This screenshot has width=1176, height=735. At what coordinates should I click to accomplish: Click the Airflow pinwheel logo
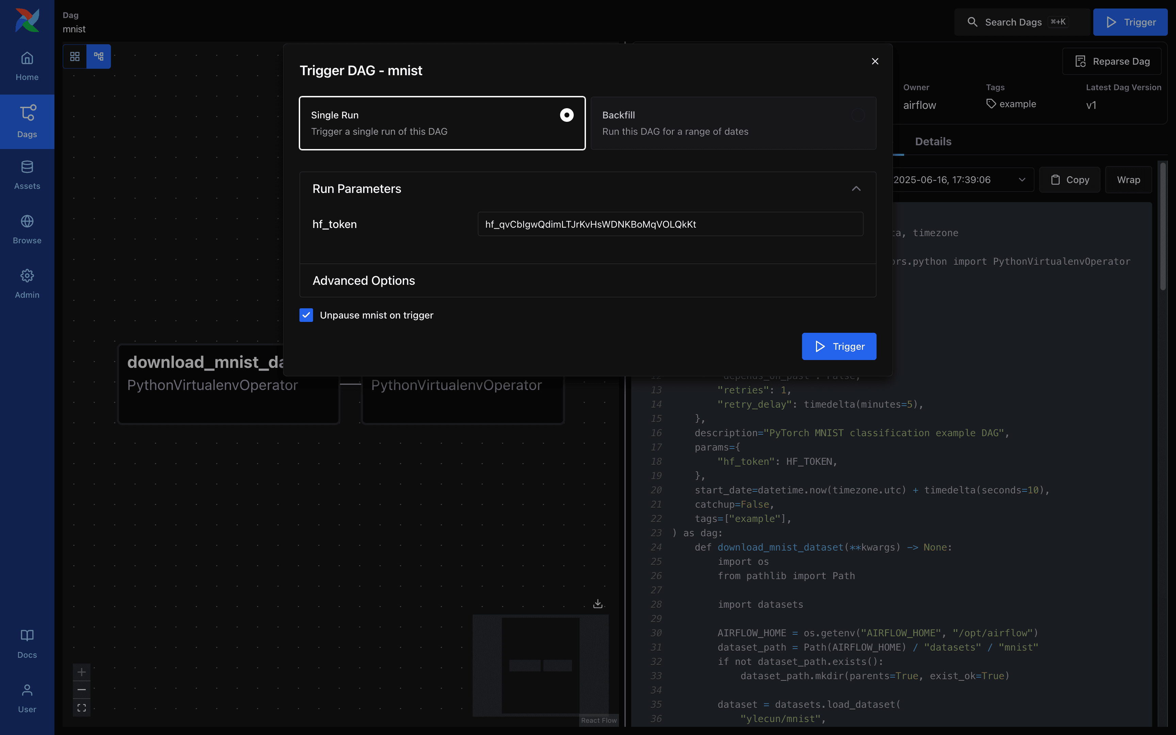27,20
